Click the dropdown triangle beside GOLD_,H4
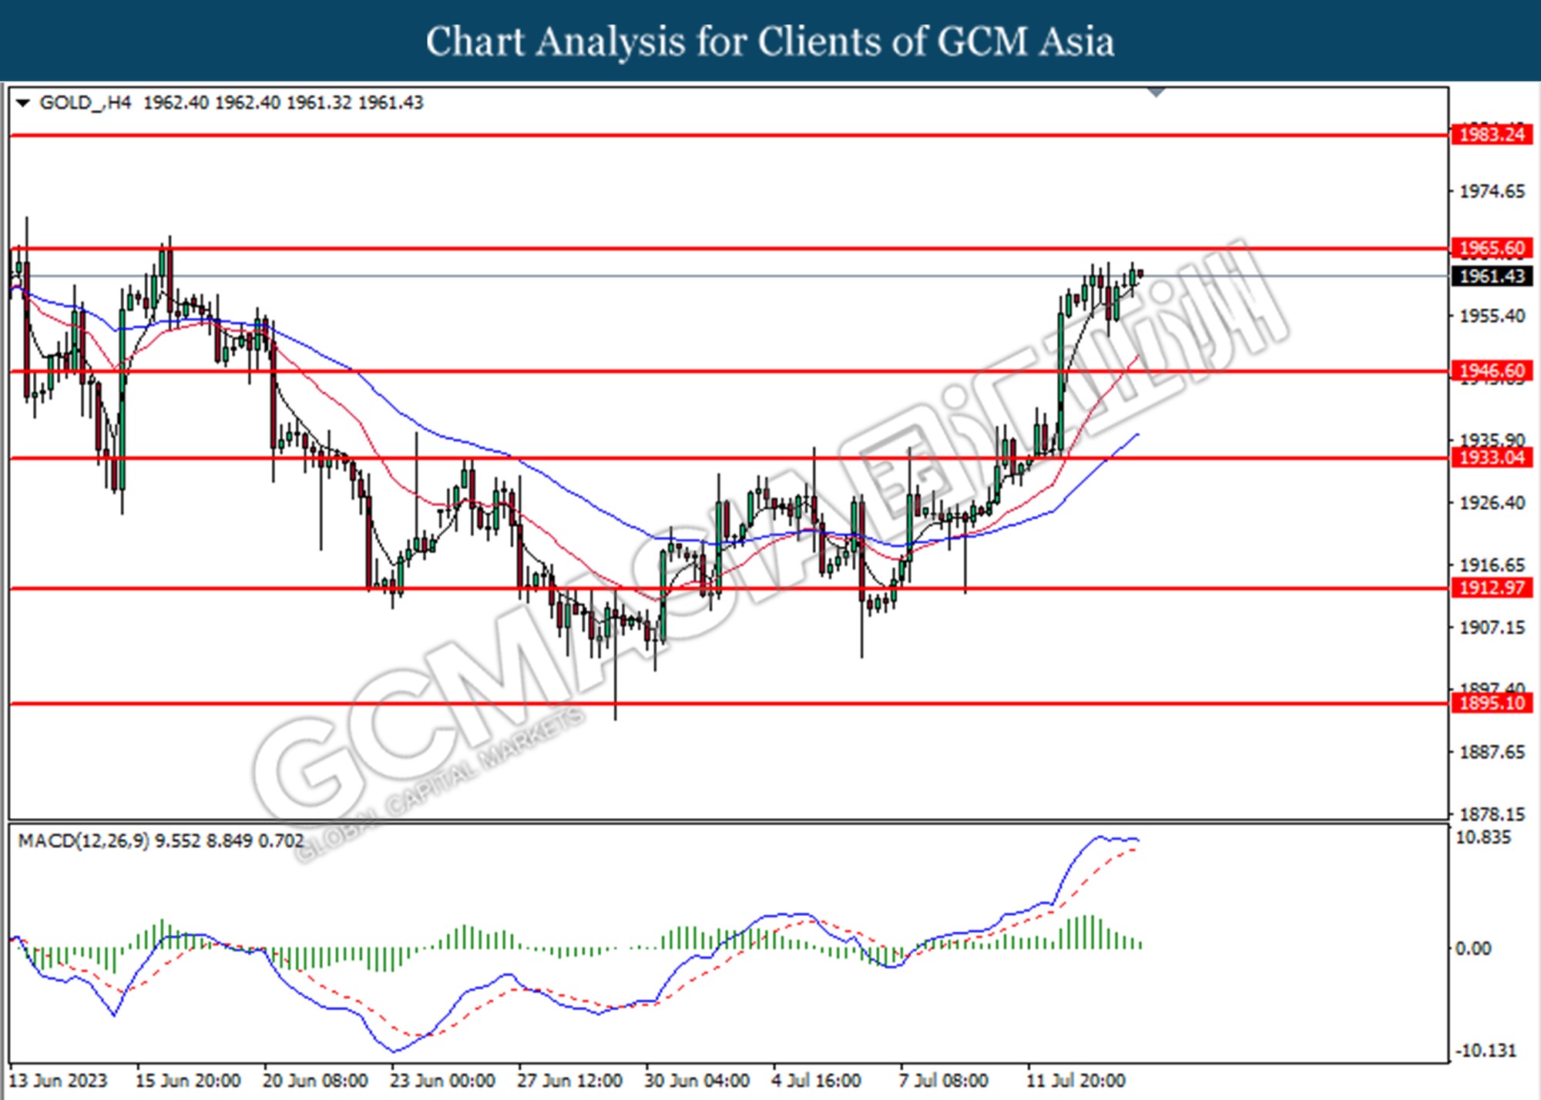1541x1100 pixels. (x=22, y=103)
